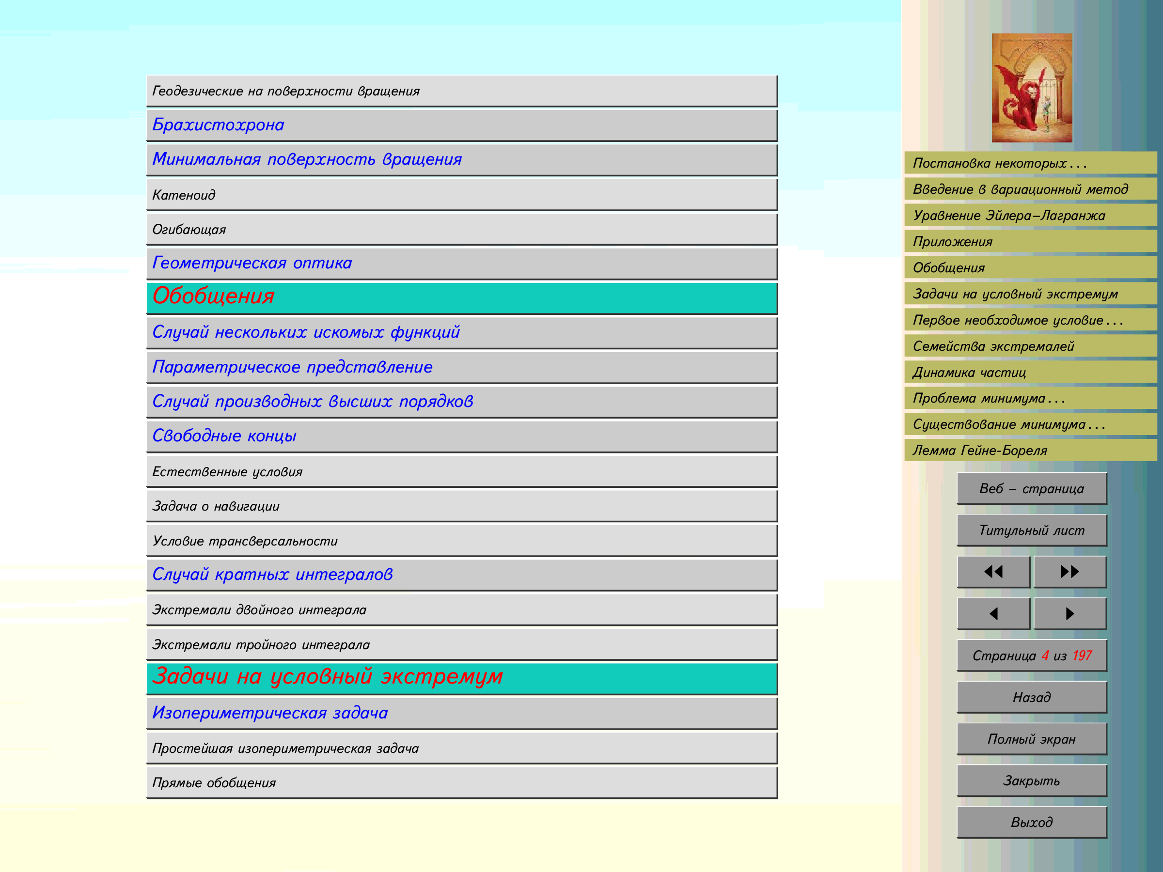Open the Брахистохрона contents link
Image resolution: width=1163 pixels, height=872 pixels.
218,125
